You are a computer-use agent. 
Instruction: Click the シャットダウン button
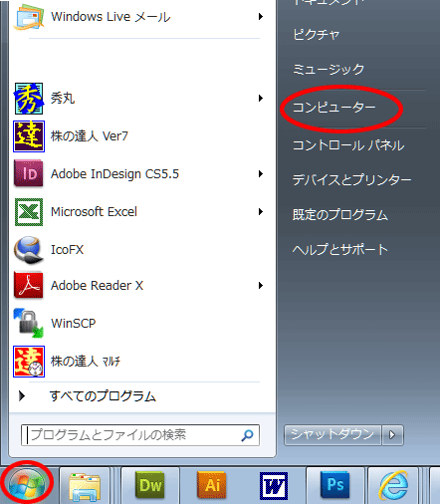332,434
